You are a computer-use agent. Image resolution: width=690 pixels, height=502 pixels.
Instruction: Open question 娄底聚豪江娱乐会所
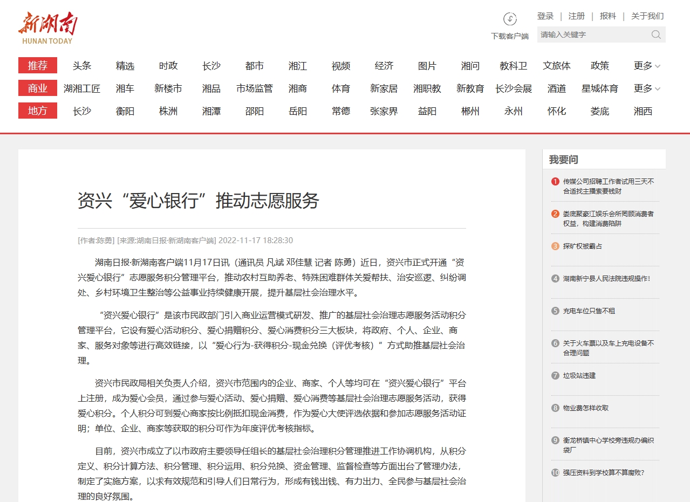point(609,218)
